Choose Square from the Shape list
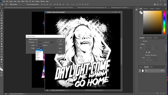This screenshot has width=168, height=95. click(39, 58)
